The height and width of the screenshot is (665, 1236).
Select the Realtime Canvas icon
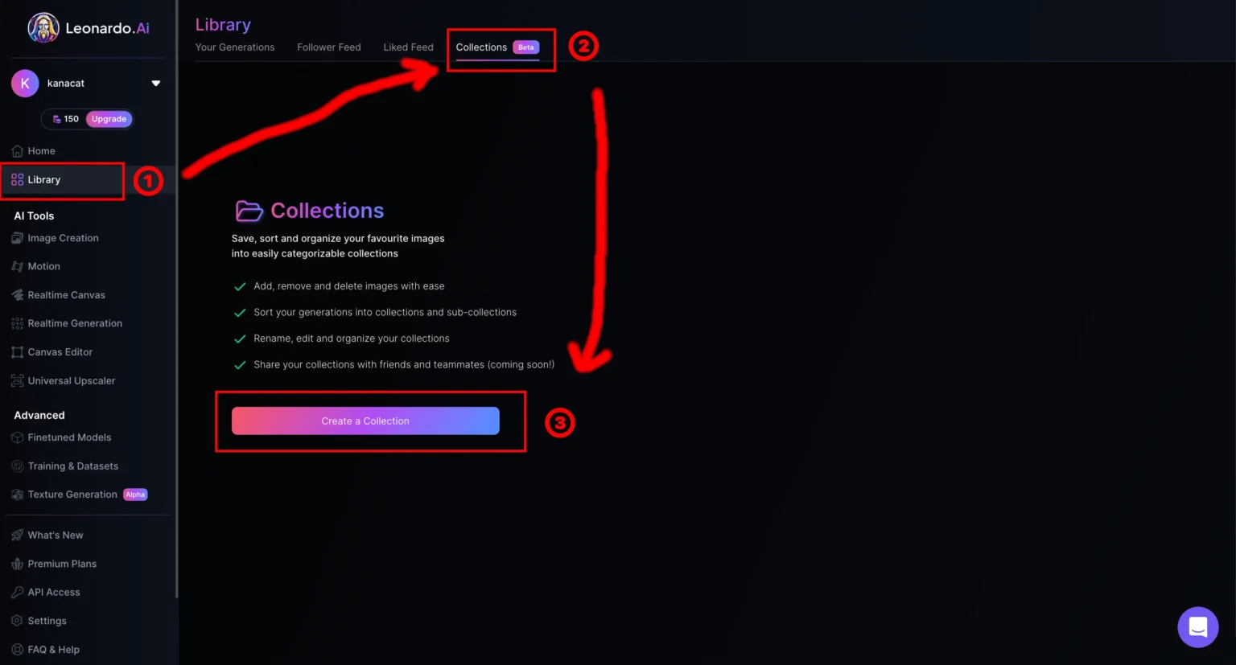(x=17, y=295)
